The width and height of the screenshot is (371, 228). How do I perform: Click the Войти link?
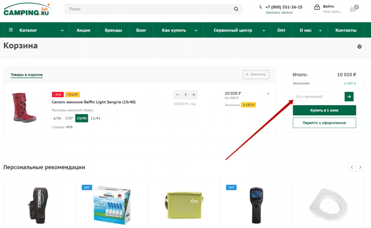pyautogui.click(x=329, y=6)
